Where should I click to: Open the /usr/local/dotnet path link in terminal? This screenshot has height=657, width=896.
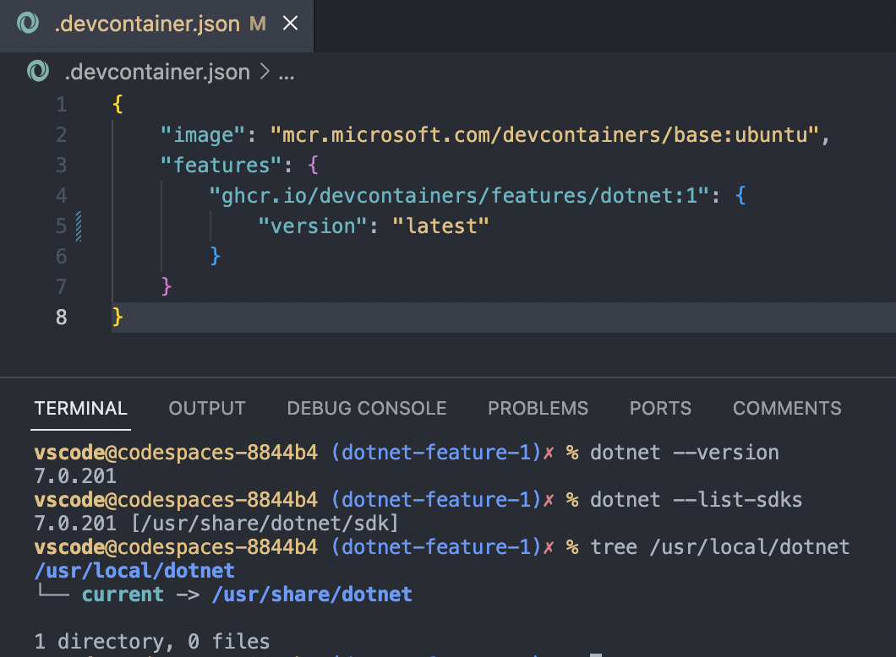tap(134, 571)
